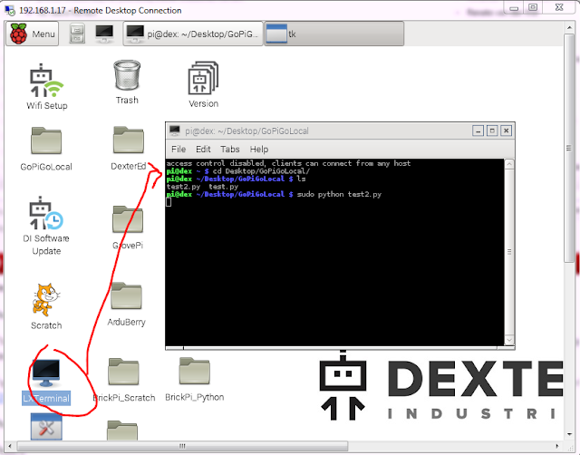Close the Remote Desktop Connection window
Screen dimensions: 580x455
click(x=559, y=8)
